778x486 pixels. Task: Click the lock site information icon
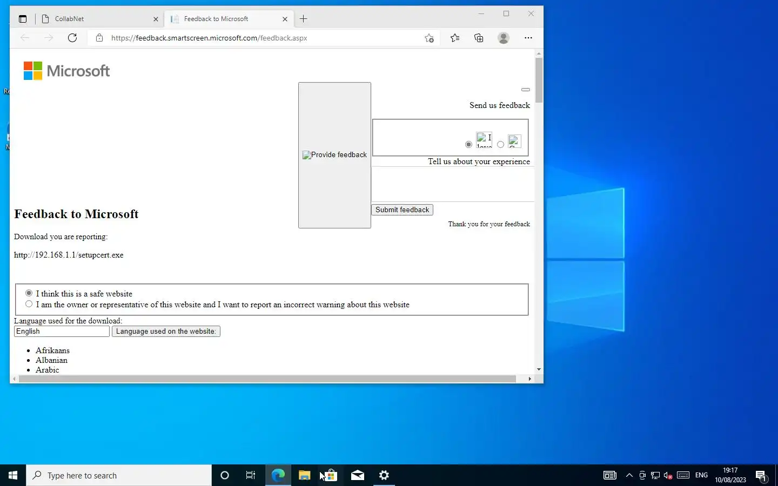tap(99, 38)
